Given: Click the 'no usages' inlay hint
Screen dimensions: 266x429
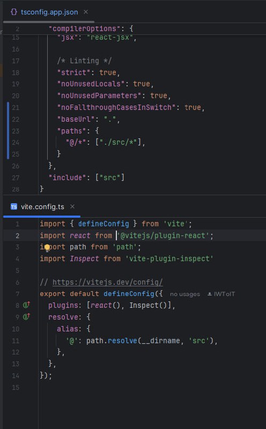Looking at the screenshot, I should [x=185, y=294].
